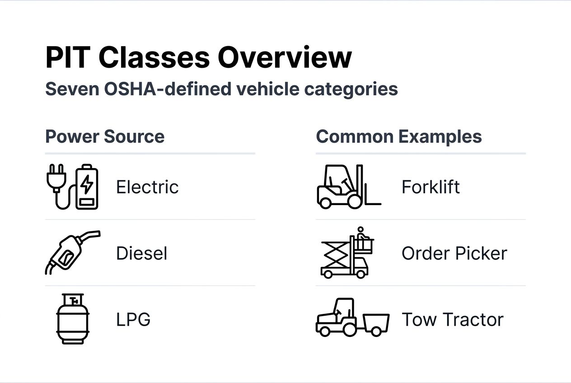Click the Power Source column heading

coord(105,136)
